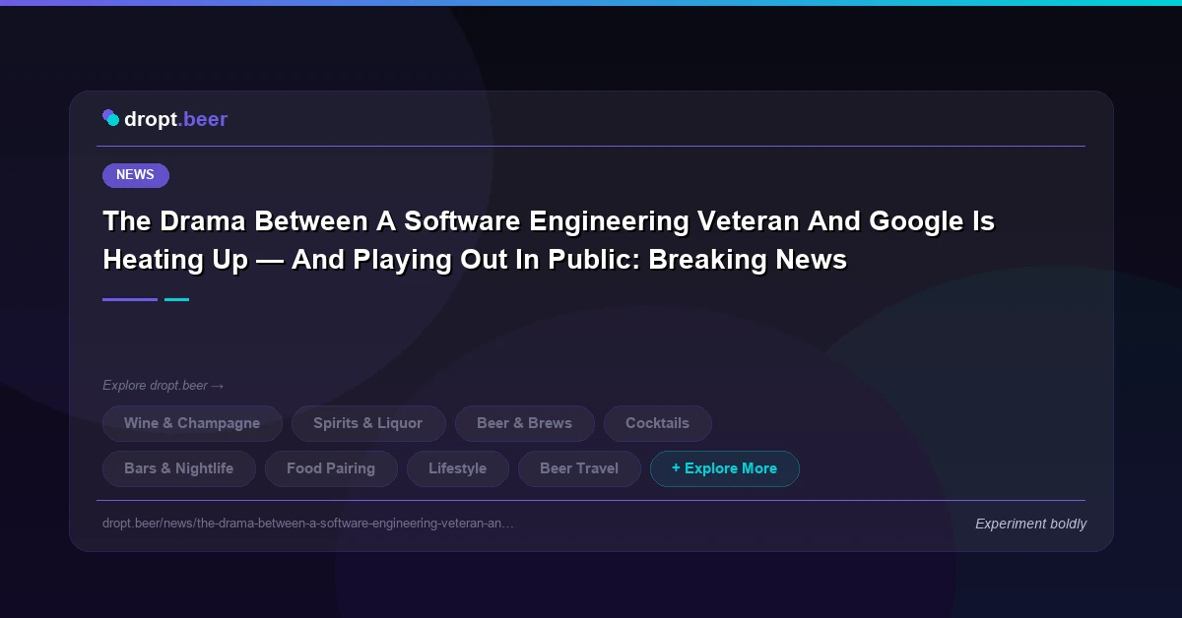Click the dropt.beer logo icon

[x=110, y=117]
